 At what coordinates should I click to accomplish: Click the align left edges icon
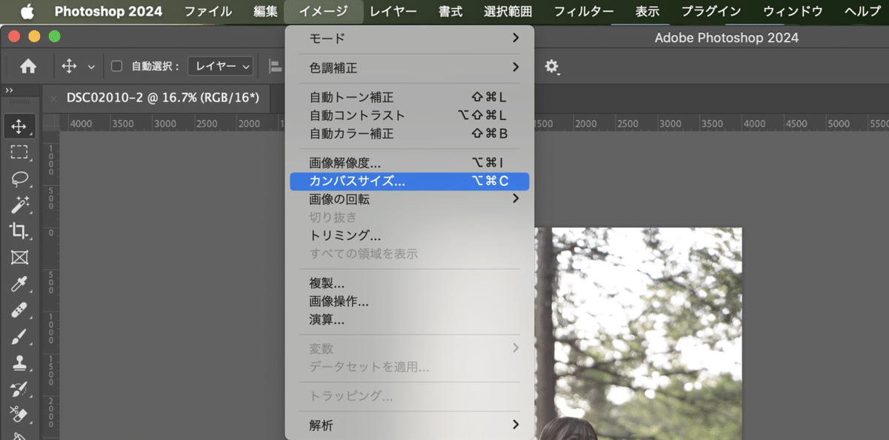[276, 67]
